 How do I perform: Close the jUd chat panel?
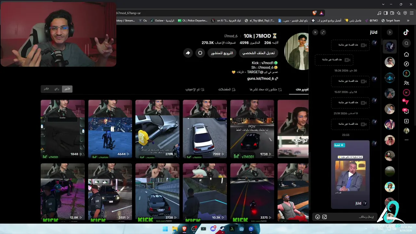pyautogui.click(x=315, y=32)
